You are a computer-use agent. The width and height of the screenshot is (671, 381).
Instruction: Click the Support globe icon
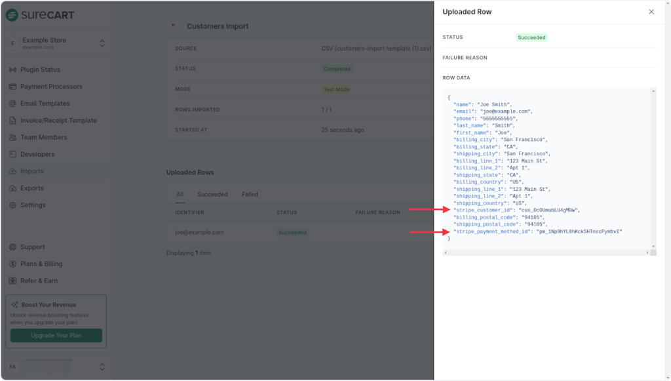click(x=13, y=247)
